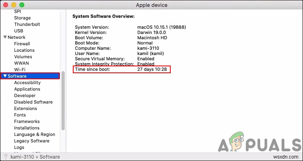Select Language & Region item
This screenshot has width=303, height=161.
coord(35,134)
